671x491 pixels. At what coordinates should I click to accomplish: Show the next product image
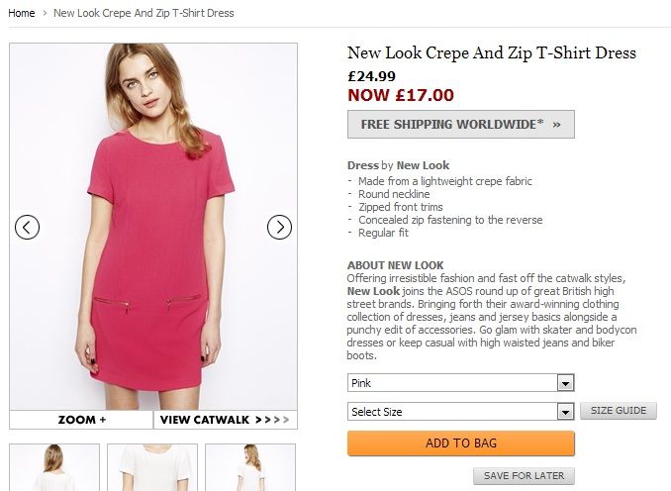pos(279,227)
